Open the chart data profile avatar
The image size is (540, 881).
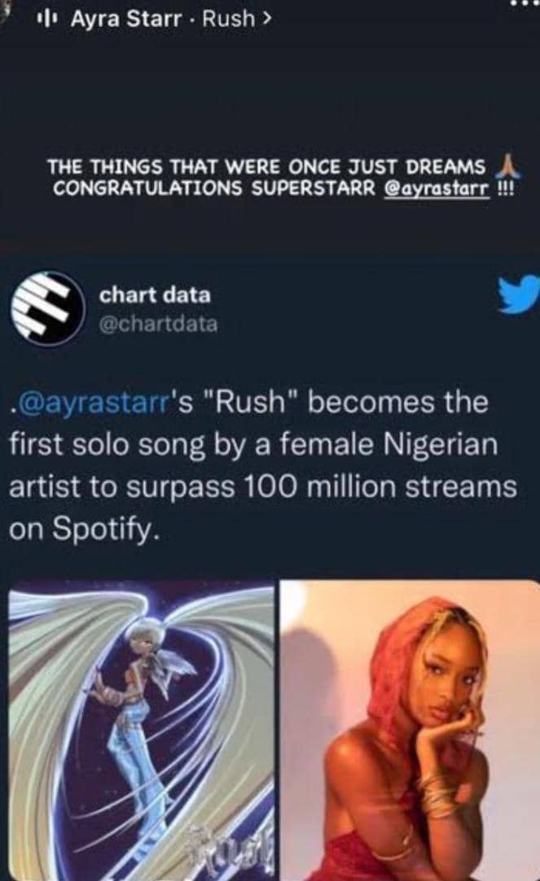pyautogui.click(x=48, y=309)
